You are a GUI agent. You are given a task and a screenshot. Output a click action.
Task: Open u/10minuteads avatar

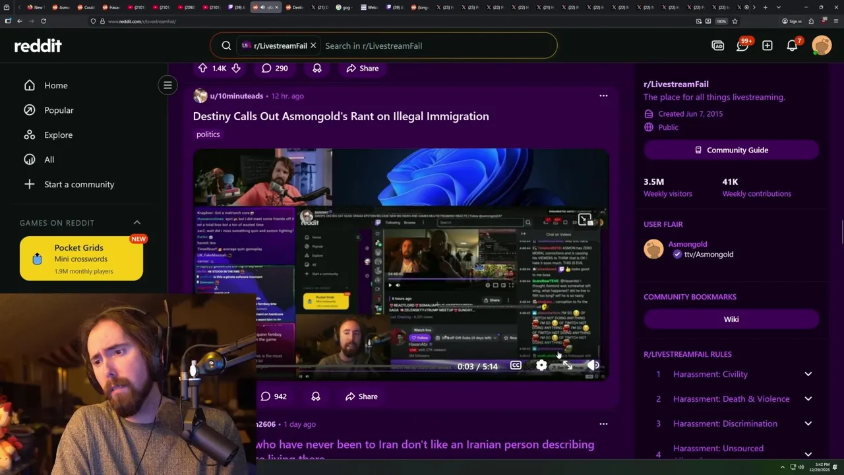pyautogui.click(x=200, y=96)
